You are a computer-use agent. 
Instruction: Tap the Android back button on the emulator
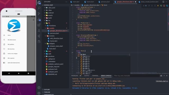point(9,73)
